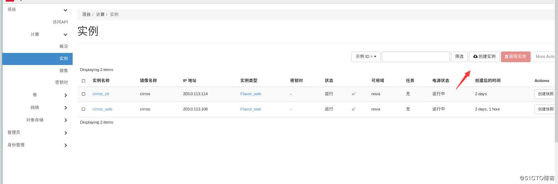Expand the 网络 sidebar section

(66, 108)
